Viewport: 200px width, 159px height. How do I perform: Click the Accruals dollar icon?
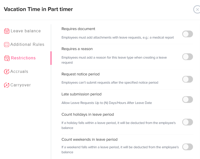point(7,72)
